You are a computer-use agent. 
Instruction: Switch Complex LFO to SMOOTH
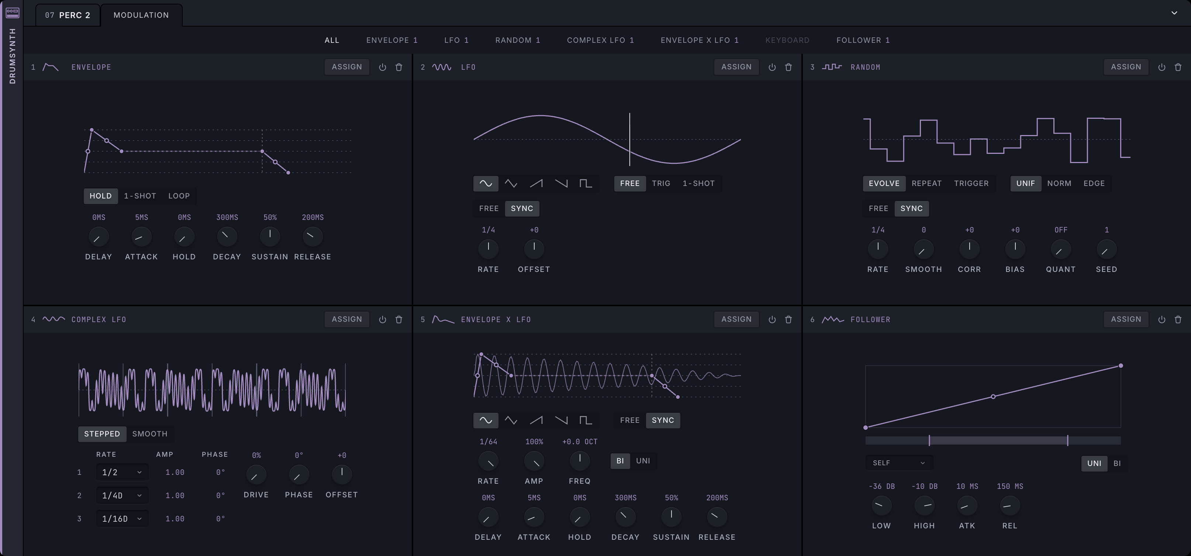[x=150, y=434]
